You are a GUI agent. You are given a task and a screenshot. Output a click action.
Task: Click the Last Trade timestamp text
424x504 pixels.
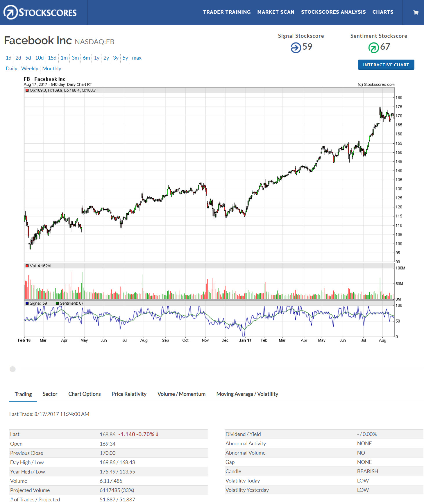[49, 414]
